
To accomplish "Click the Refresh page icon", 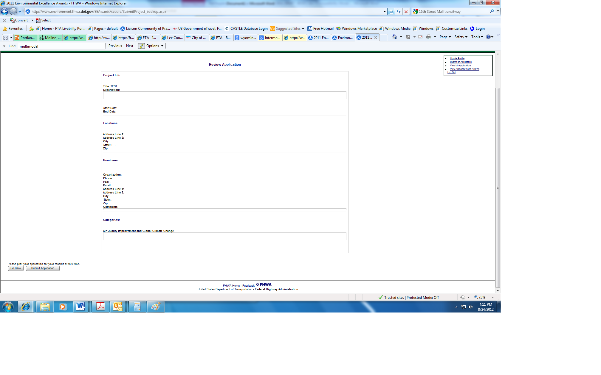I will pyautogui.click(x=399, y=12).
